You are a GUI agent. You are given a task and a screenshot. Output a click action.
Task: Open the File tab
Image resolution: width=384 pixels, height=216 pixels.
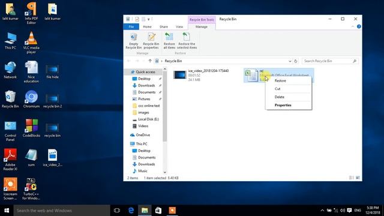131,26
